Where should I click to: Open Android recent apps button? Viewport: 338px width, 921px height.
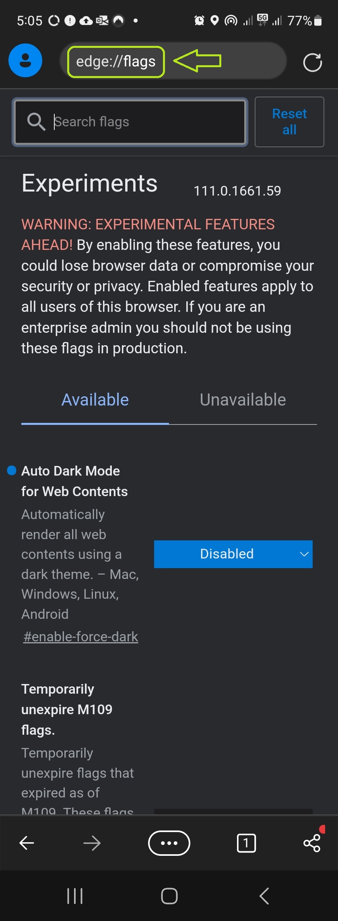point(75,896)
